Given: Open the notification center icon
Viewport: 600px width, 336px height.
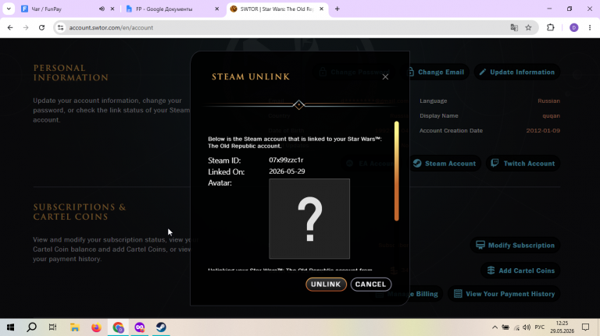Looking at the screenshot, I should 585,327.
